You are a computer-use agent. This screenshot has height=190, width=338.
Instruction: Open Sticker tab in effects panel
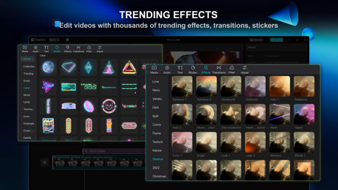[x=193, y=70]
